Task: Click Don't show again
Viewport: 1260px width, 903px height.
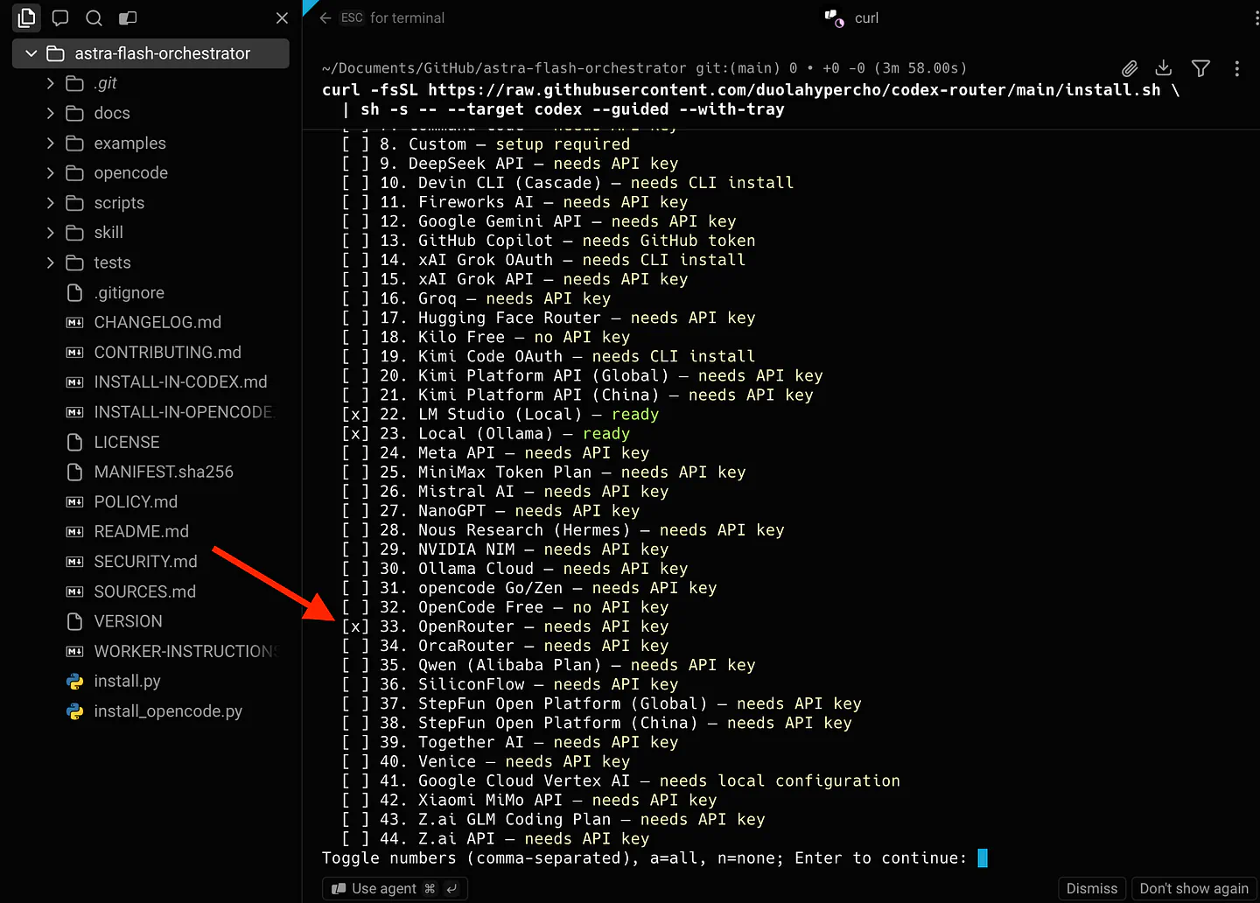Action: (1193, 888)
